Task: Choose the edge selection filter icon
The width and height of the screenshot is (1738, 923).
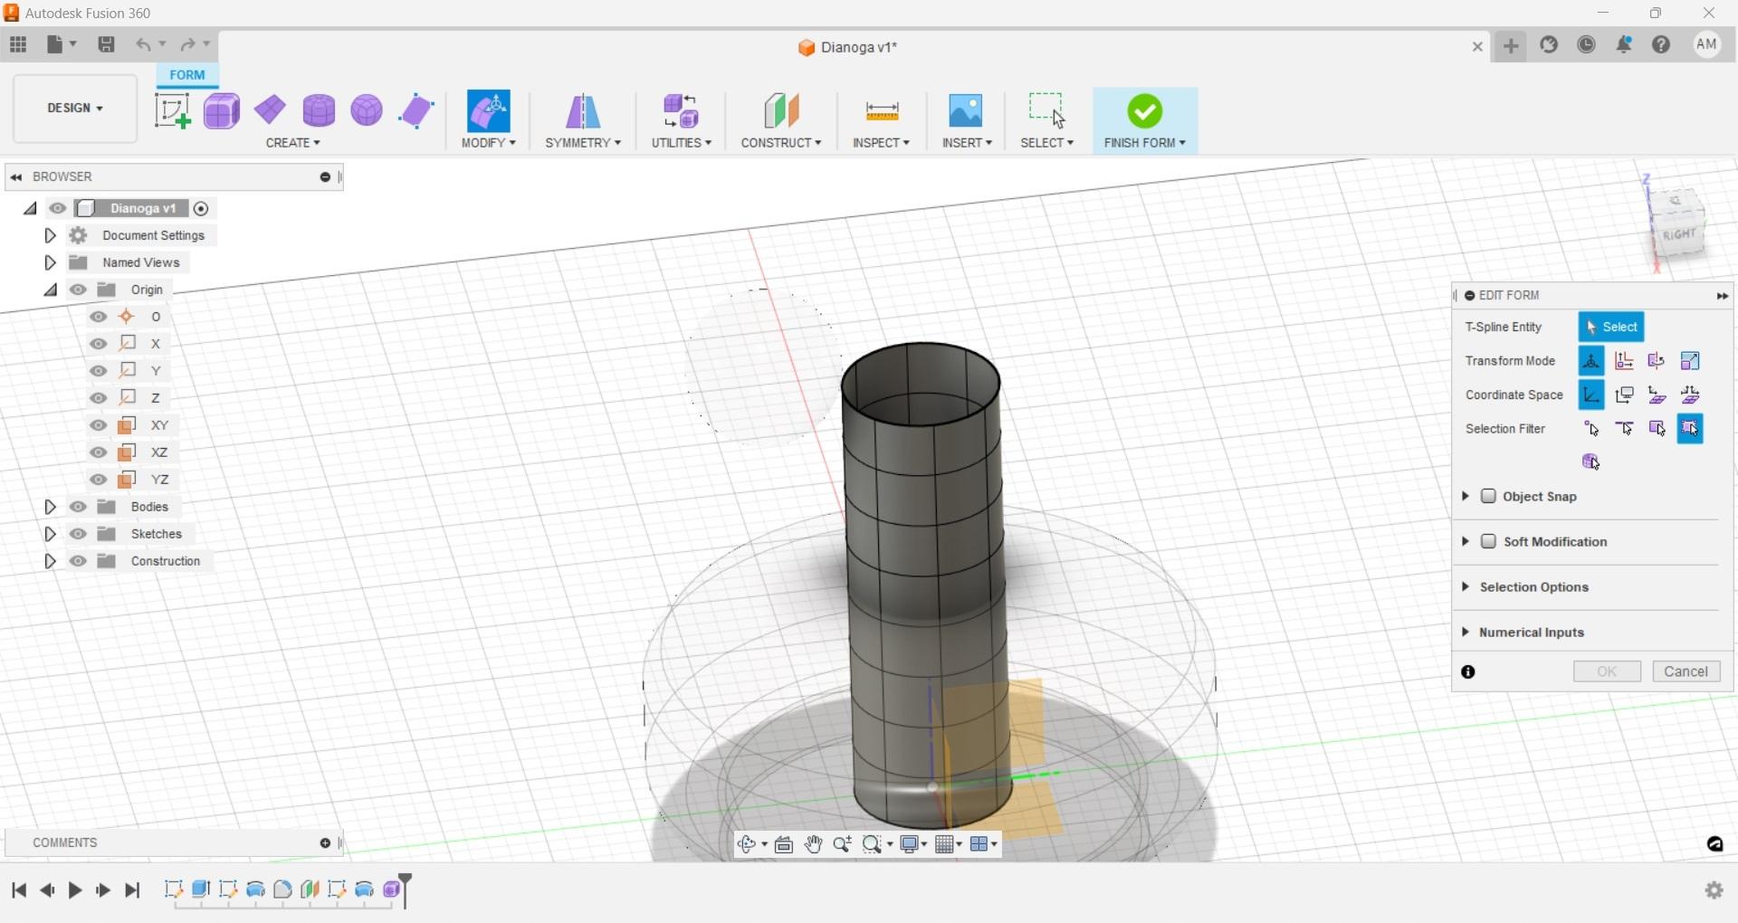Action: [1625, 429]
